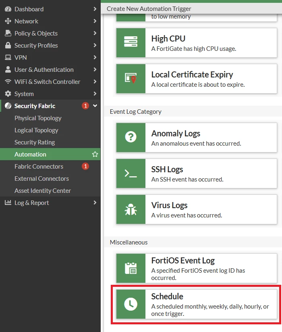Click the Schedule clock icon
The height and width of the screenshot is (332, 282).
point(131,304)
